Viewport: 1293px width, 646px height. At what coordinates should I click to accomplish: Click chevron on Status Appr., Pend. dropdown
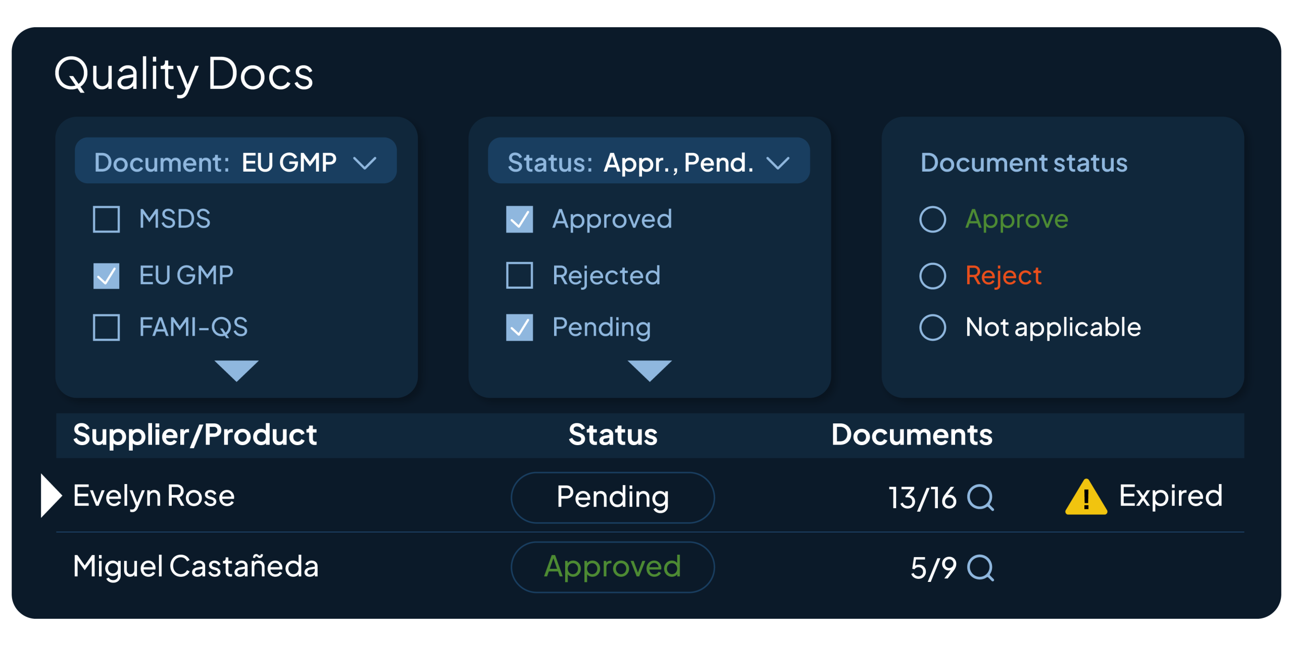click(x=778, y=163)
